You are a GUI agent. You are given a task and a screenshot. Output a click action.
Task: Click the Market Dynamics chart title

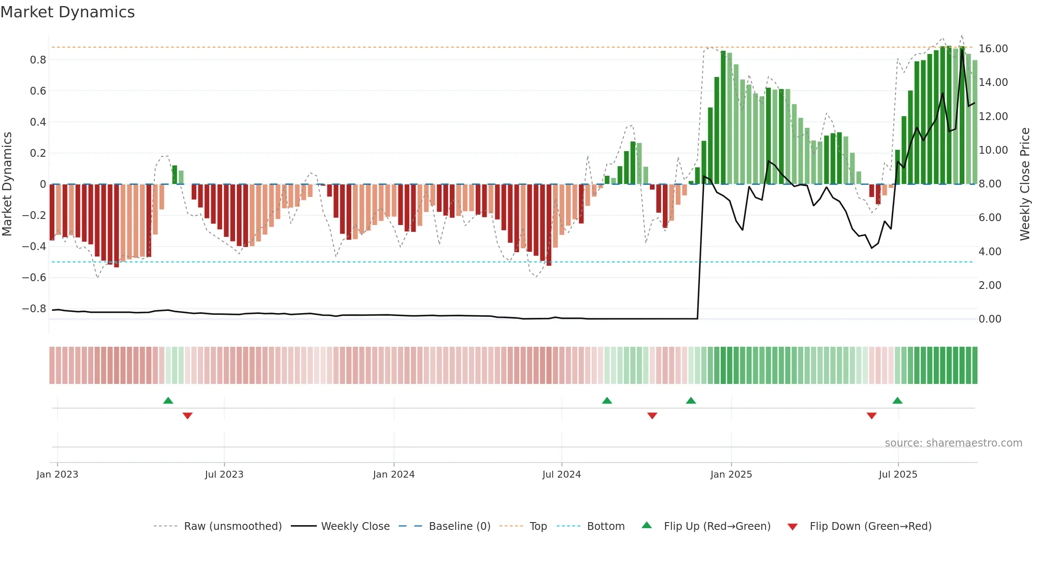(x=68, y=12)
